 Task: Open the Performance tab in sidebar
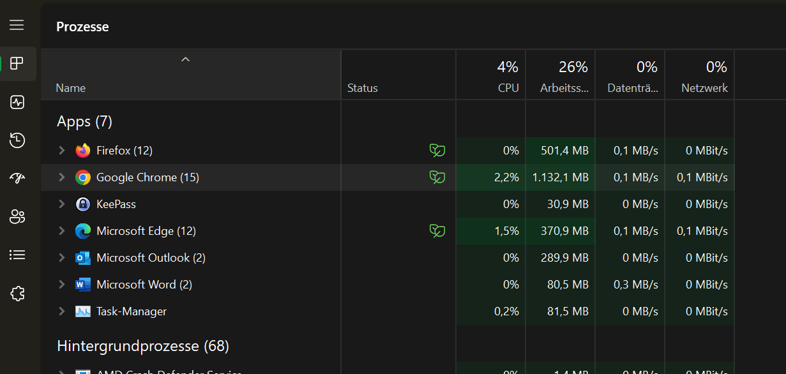pos(17,102)
